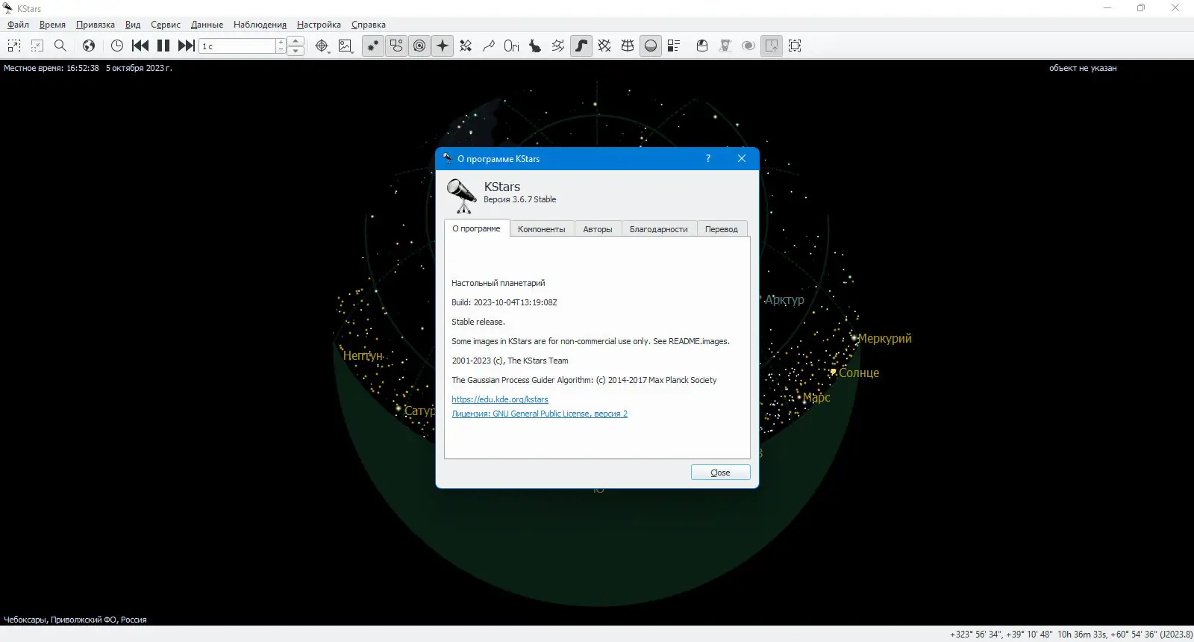Click the fullscreen frame toolbar icon

795,46
